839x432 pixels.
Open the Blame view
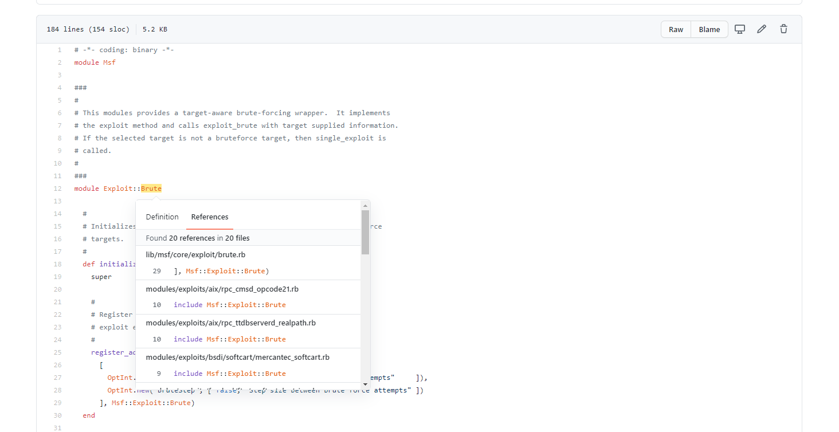coord(709,29)
